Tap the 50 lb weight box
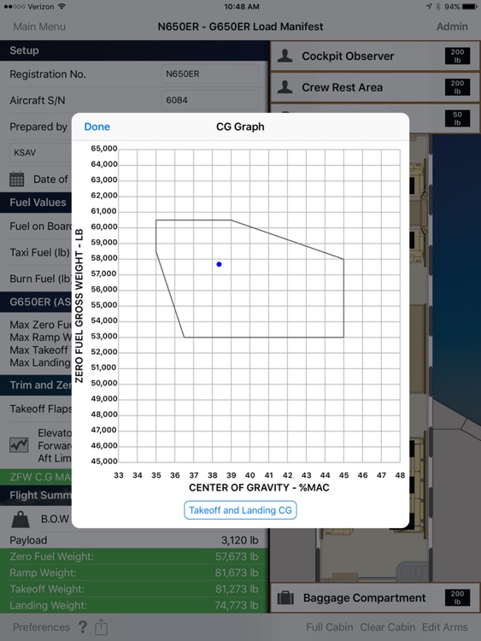The image size is (481, 641). pyautogui.click(x=457, y=119)
